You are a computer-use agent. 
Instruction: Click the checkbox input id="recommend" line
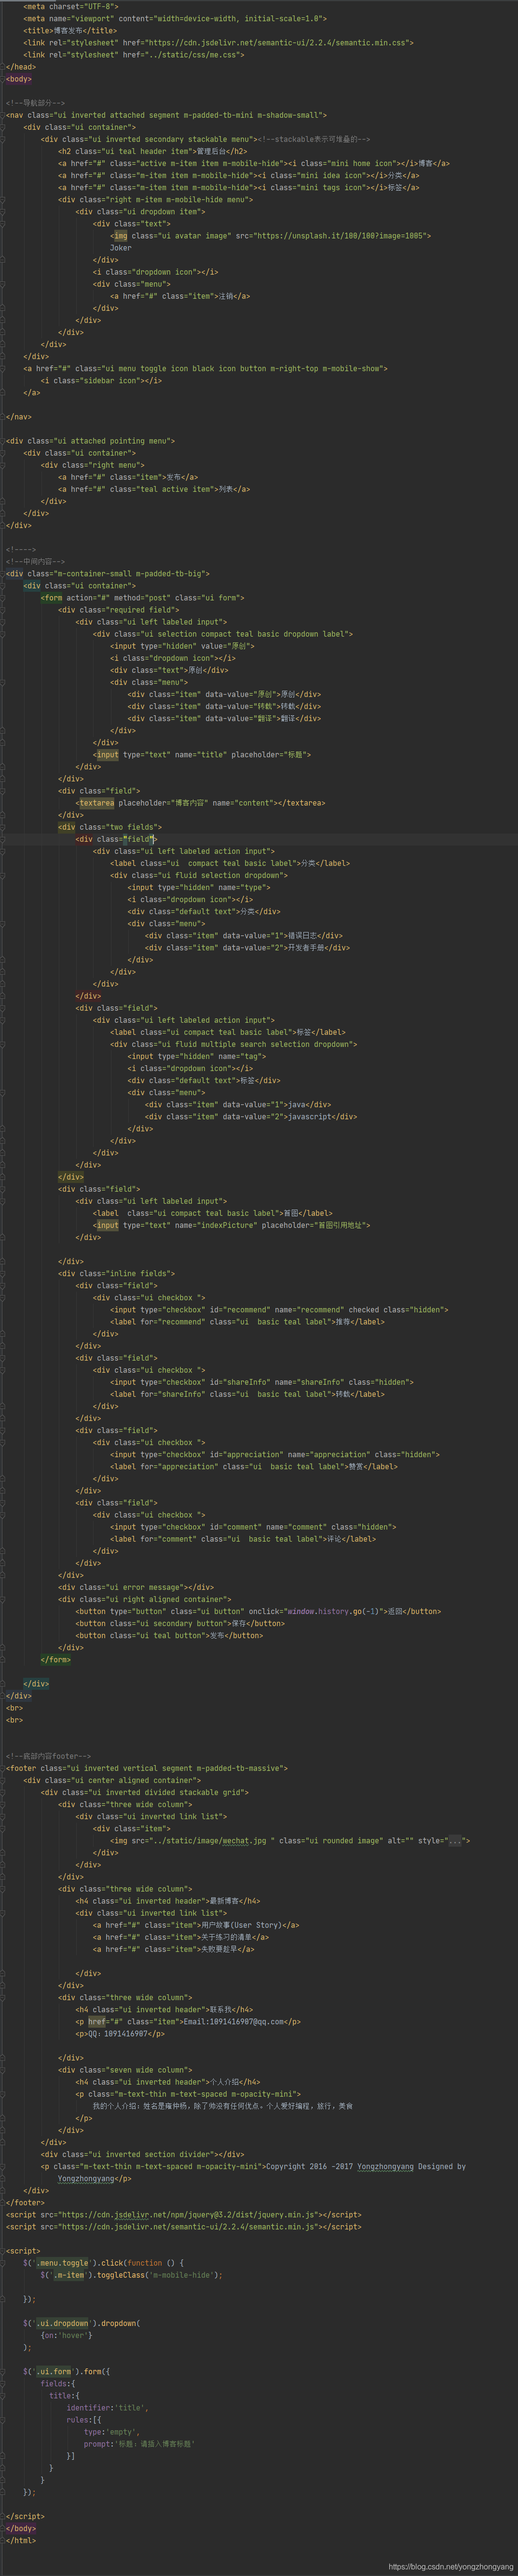coord(279,1310)
